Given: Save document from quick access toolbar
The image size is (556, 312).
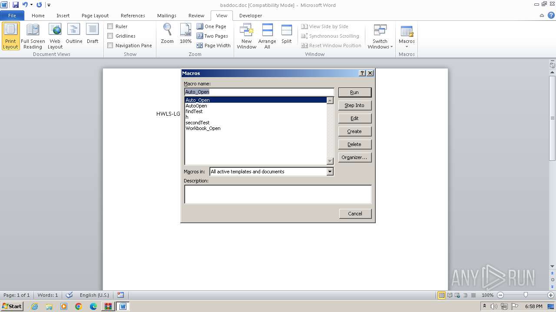Looking at the screenshot, I should (x=16, y=5).
